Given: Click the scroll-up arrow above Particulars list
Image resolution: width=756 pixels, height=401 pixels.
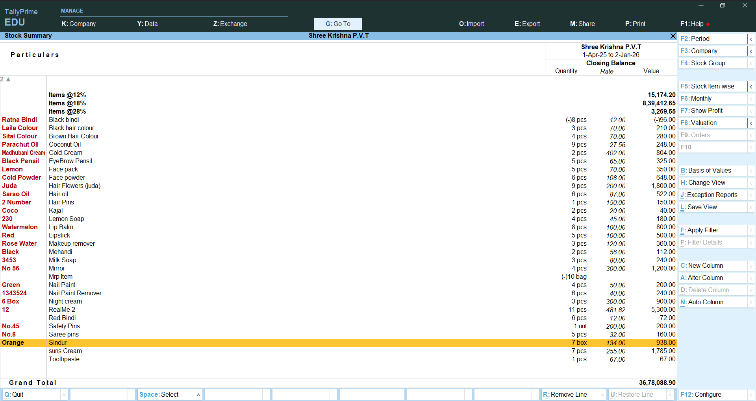Looking at the screenshot, I should click(8, 79).
